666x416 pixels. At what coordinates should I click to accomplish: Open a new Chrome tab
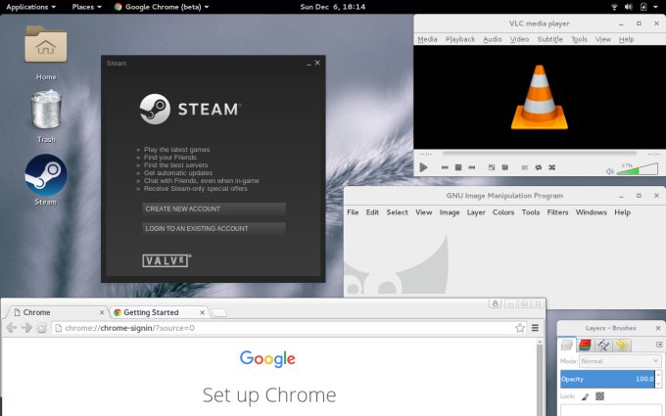(x=219, y=313)
